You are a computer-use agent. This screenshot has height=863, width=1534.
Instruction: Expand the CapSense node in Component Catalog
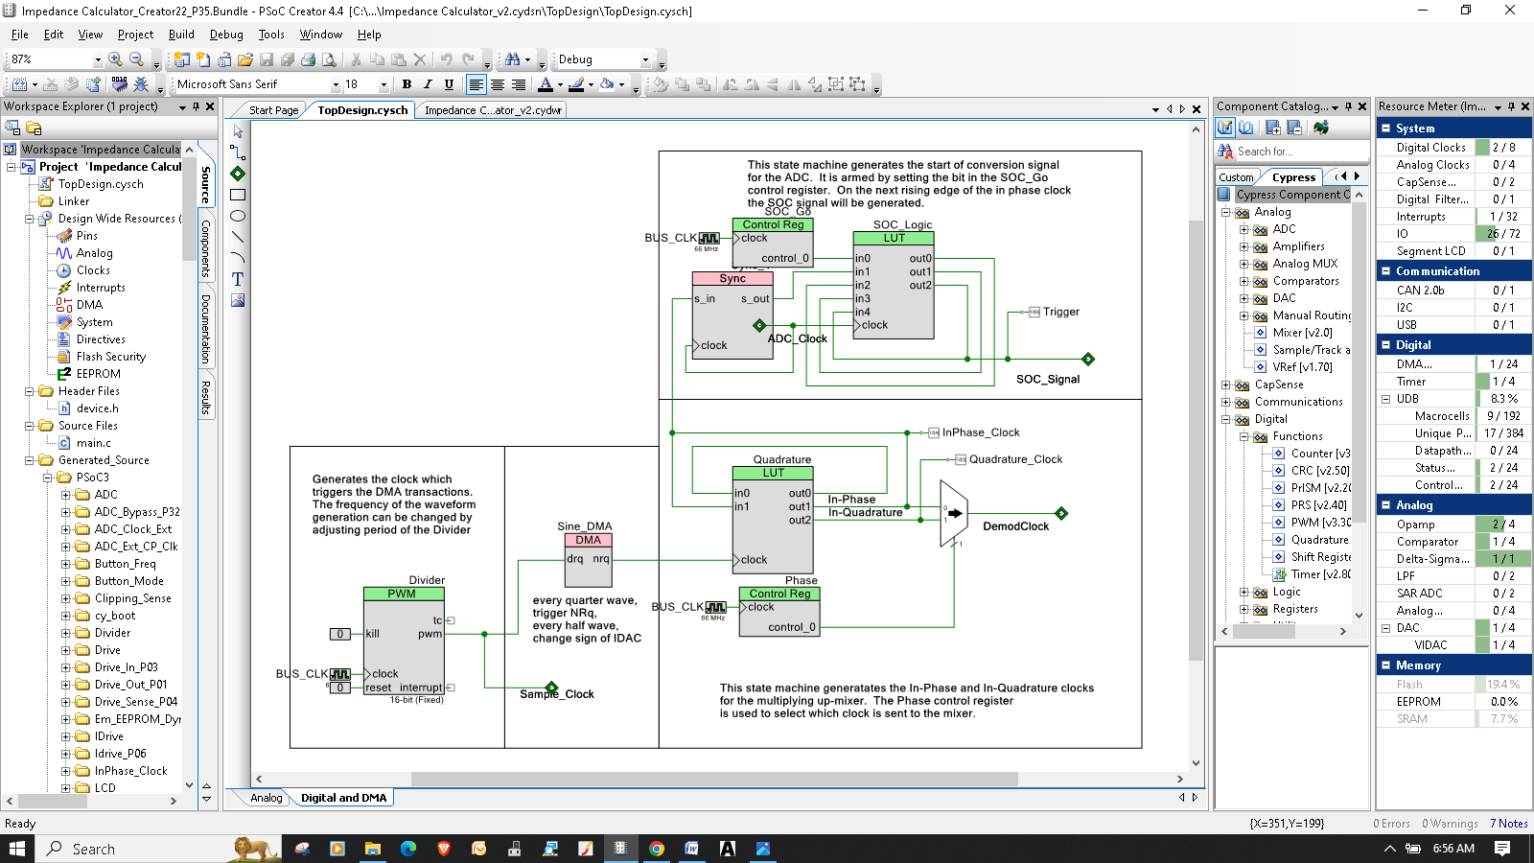(1226, 385)
